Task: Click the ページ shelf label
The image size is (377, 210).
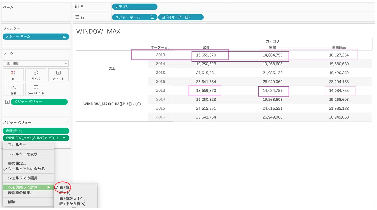Action: tap(8, 7)
